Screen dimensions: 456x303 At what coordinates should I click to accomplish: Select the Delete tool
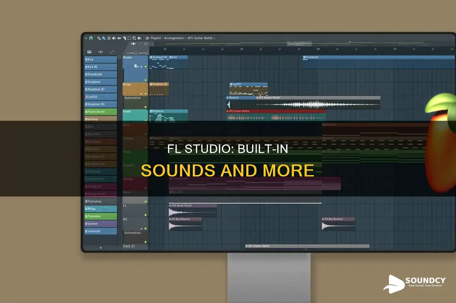click(x=109, y=38)
